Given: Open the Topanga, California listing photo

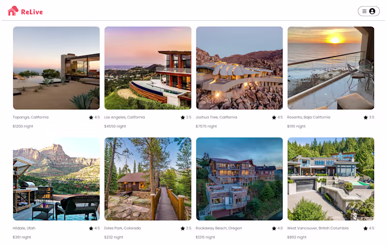Looking at the screenshot, I should [56, 68].
